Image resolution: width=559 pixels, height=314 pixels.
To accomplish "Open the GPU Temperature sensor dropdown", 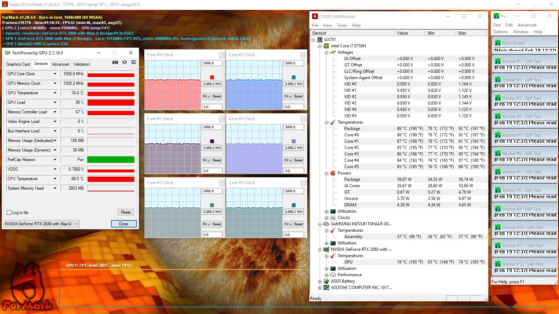I will point(55,93).
